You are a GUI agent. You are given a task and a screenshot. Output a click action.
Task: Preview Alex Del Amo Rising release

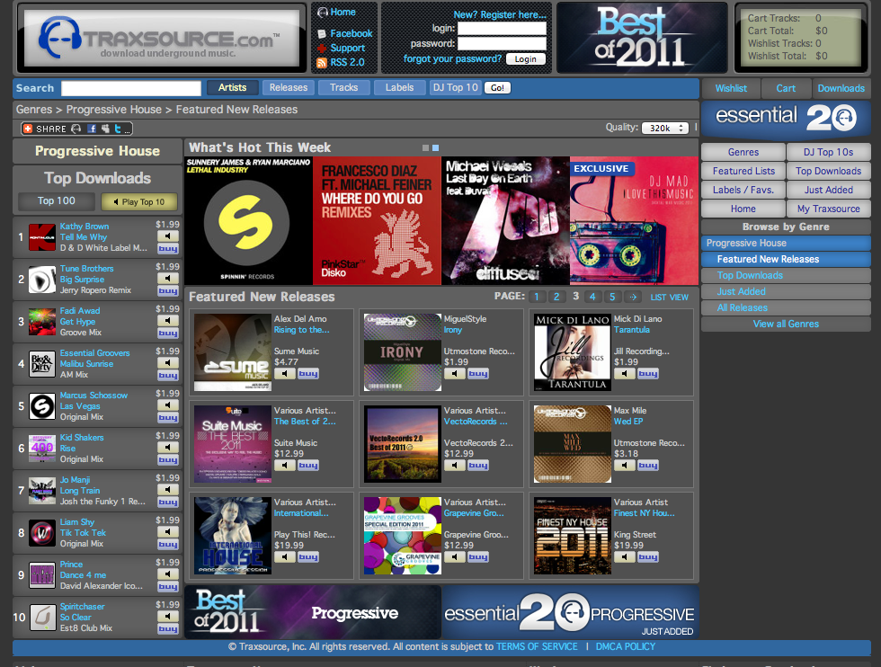tap(285, 374)
